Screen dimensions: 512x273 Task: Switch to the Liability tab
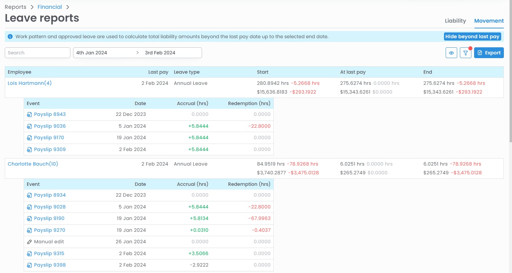point(455,21)
